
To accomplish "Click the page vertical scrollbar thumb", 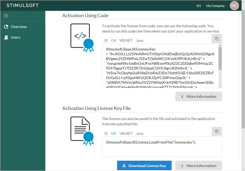I will point(243,69).
